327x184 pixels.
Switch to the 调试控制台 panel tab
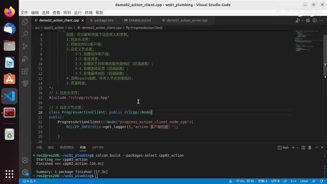[x=67, y=147]
